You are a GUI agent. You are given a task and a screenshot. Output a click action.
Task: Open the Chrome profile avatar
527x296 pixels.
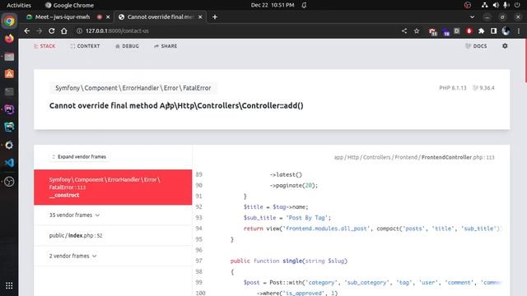coord(506,31)
